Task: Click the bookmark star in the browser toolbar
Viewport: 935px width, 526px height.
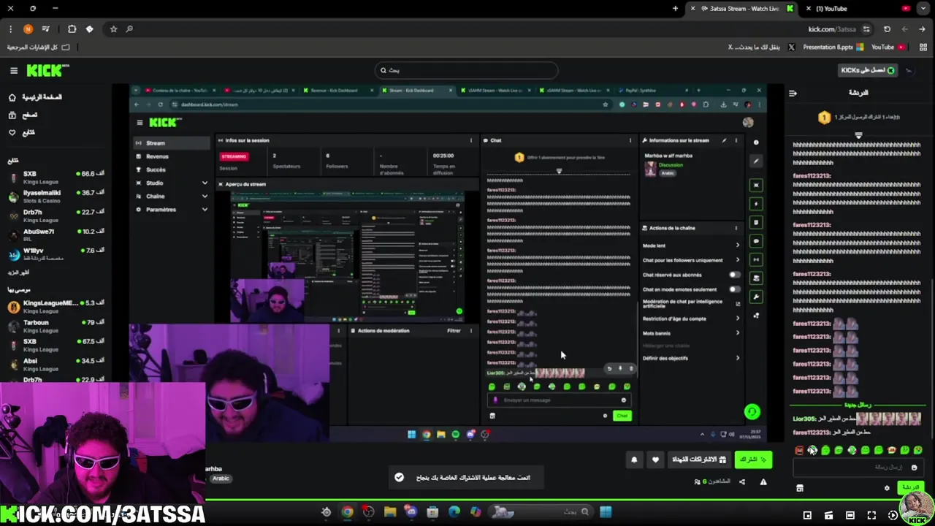Action: click(x=113, y=29)
